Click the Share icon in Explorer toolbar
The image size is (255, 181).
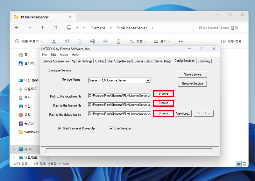pos(106,41)
